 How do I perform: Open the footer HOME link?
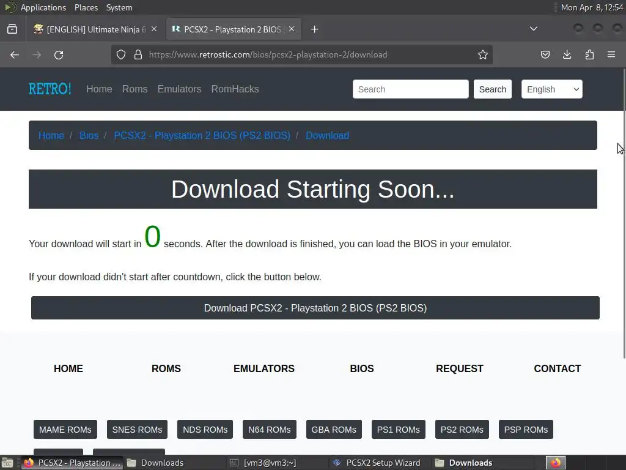point(68,368)
